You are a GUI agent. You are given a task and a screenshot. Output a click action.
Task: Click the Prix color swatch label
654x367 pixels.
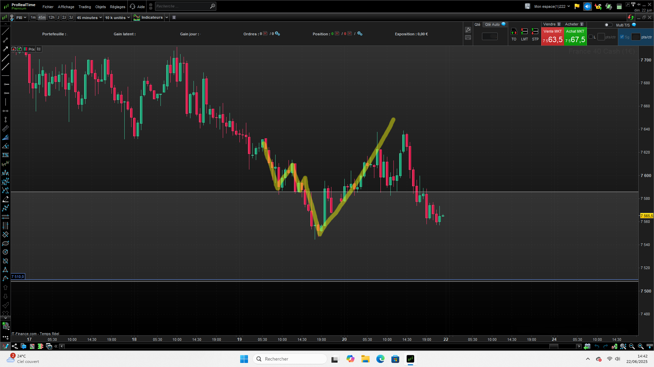(x=29, y=49)
